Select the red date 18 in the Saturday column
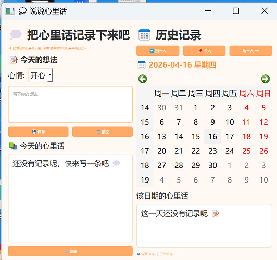Viewport: 277px width, 260px height. [247, 137]
